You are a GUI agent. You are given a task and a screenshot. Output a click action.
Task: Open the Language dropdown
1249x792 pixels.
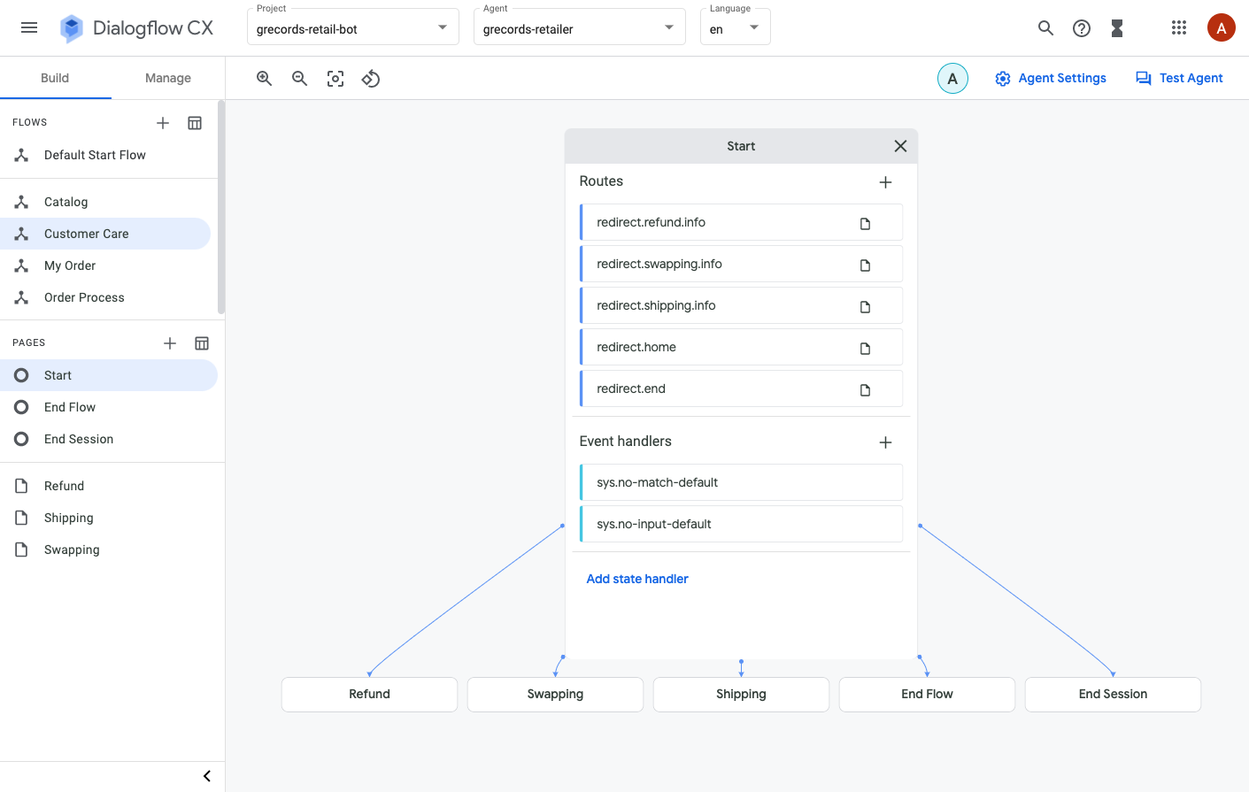735,28
